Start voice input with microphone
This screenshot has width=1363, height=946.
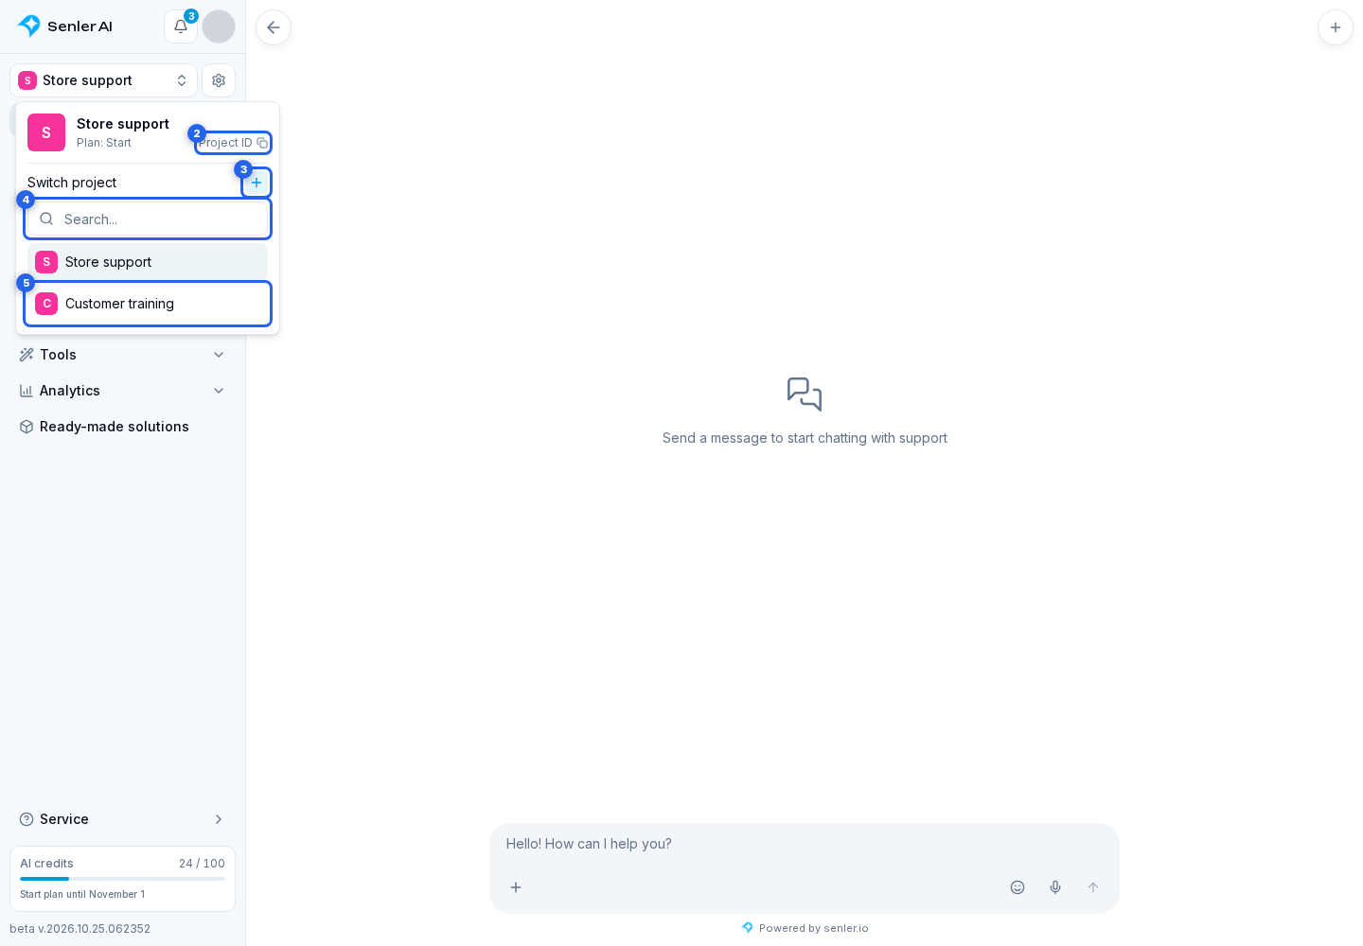(1055, 887)
